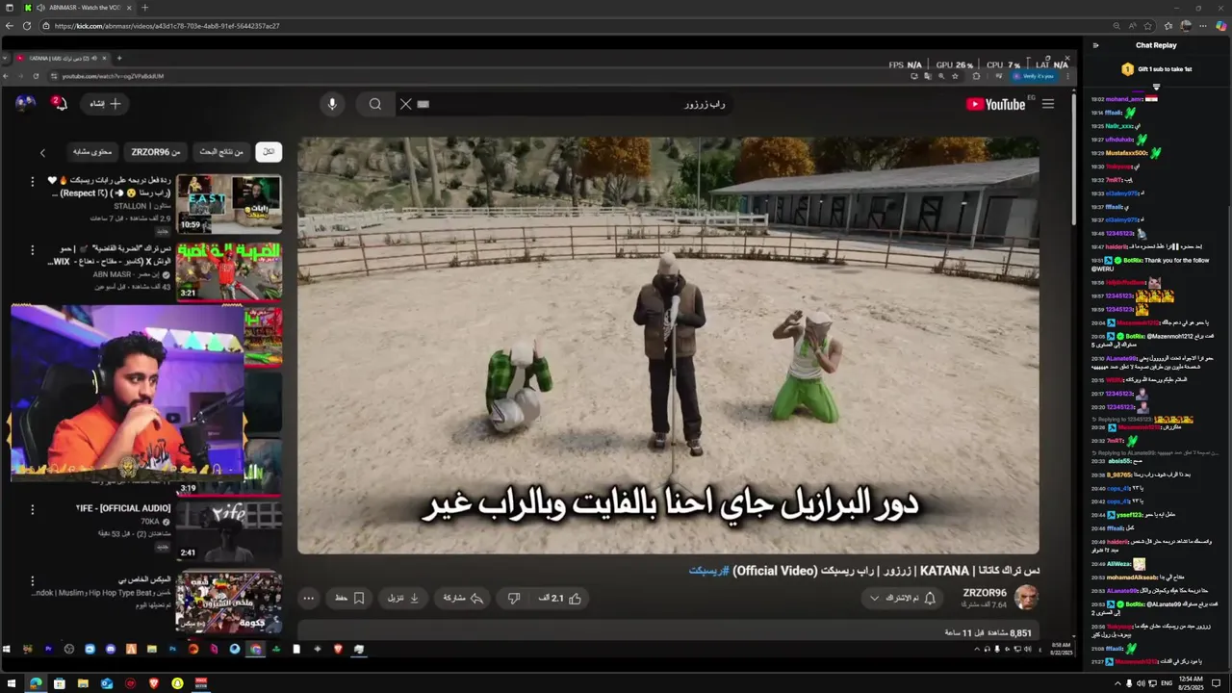Open the ZRZOR96 channel name link
The image size is (1232, 693).
click(x=985, y=593)
